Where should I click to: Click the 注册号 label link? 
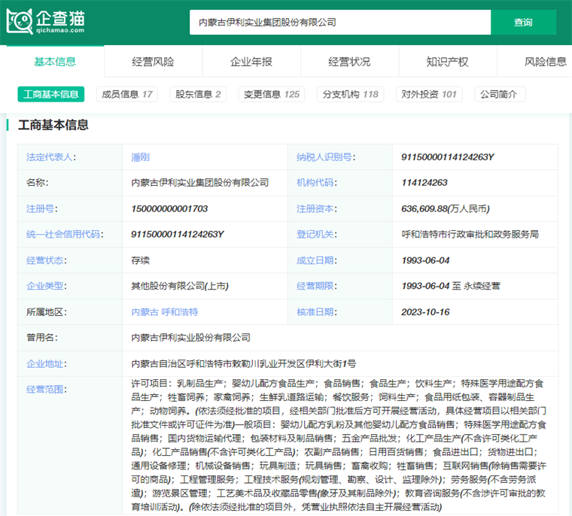click(41, 208)
